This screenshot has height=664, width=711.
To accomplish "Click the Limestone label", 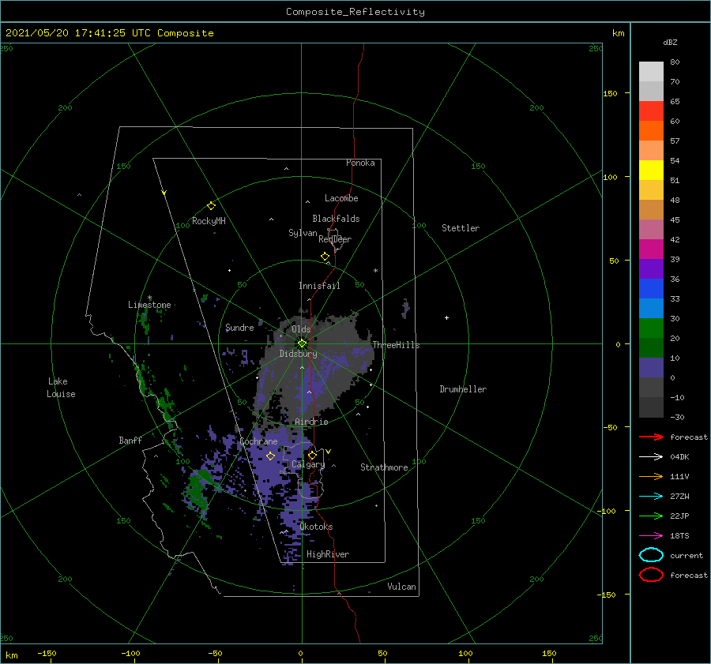I will (149, 305).
